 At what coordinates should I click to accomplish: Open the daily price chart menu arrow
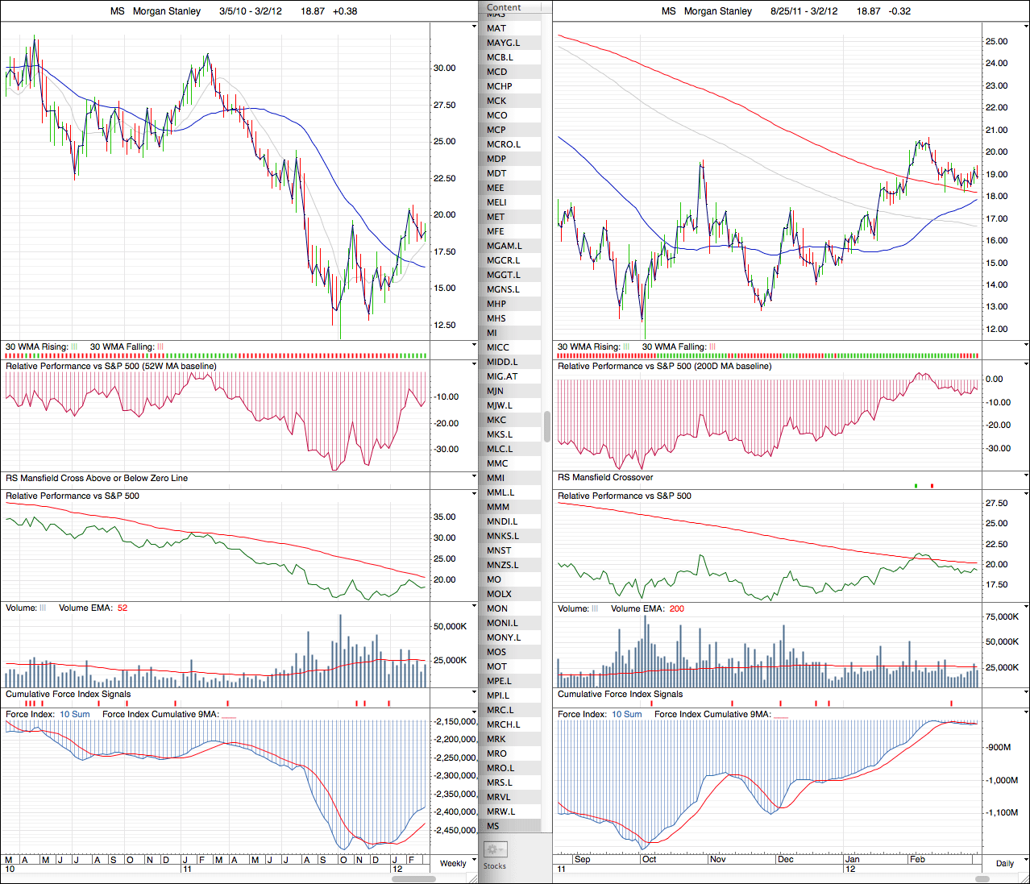coord(1026,27)
